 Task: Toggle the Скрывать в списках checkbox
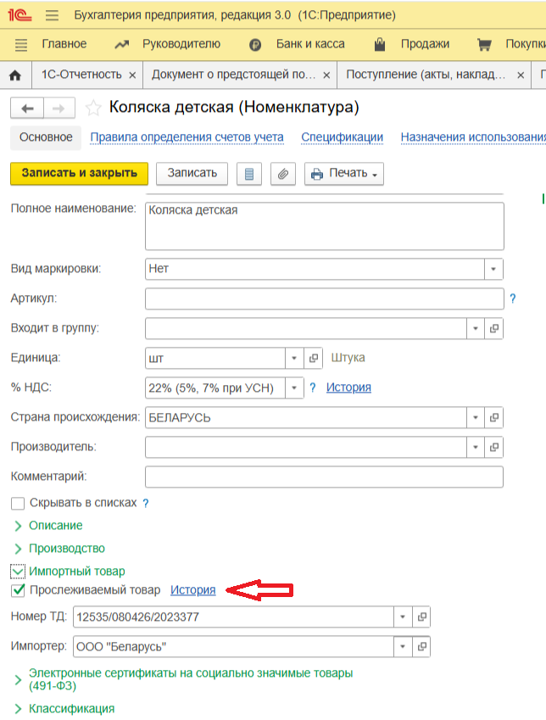[x=18, y=503]
